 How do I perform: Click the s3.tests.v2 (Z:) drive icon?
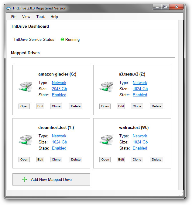(x=106, y=87)
